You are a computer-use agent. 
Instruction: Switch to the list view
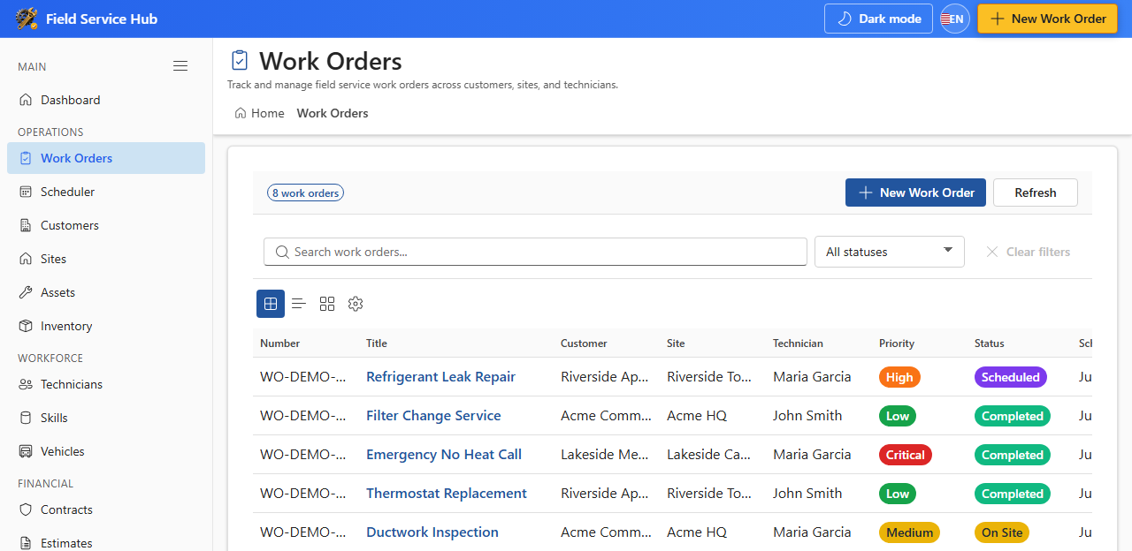299,304
